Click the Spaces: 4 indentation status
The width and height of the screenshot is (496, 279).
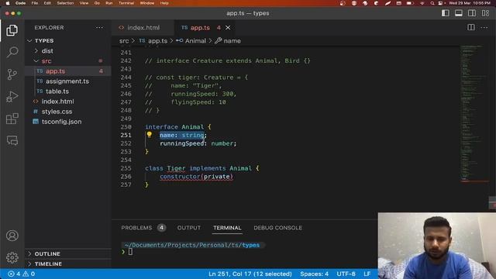pos(314,274)
